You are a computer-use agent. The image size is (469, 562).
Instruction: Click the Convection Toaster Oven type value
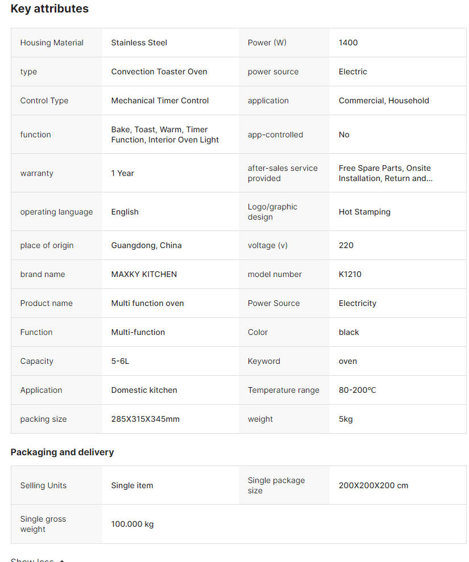tap(159, 72)
